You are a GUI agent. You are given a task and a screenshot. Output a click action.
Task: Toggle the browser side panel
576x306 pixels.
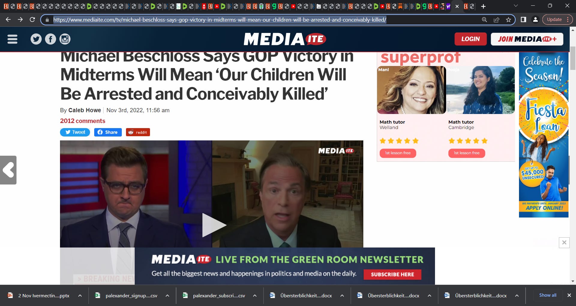click(523, 19)
